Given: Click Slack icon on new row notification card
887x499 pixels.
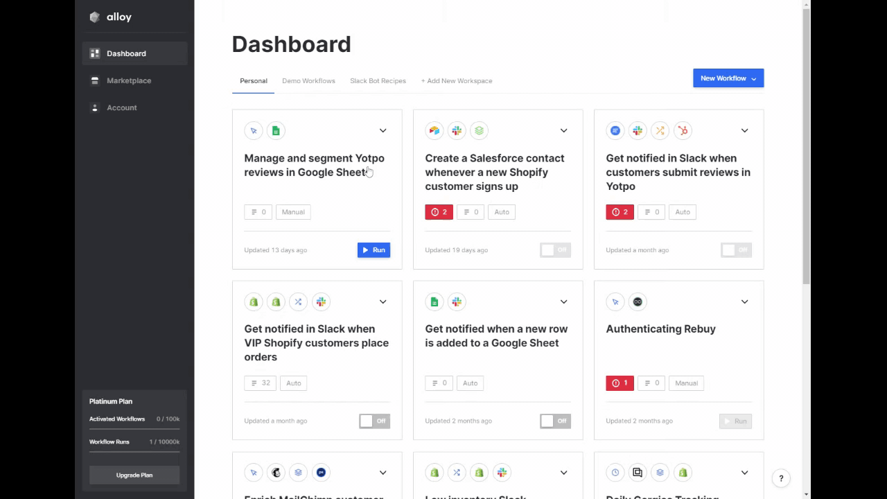Looking at the screenshot, I should (457, 301).
